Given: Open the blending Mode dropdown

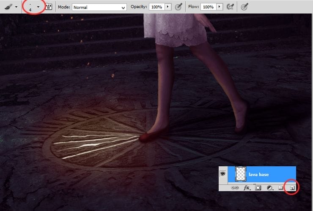Looking at the screenshot, I should [99, 7].
